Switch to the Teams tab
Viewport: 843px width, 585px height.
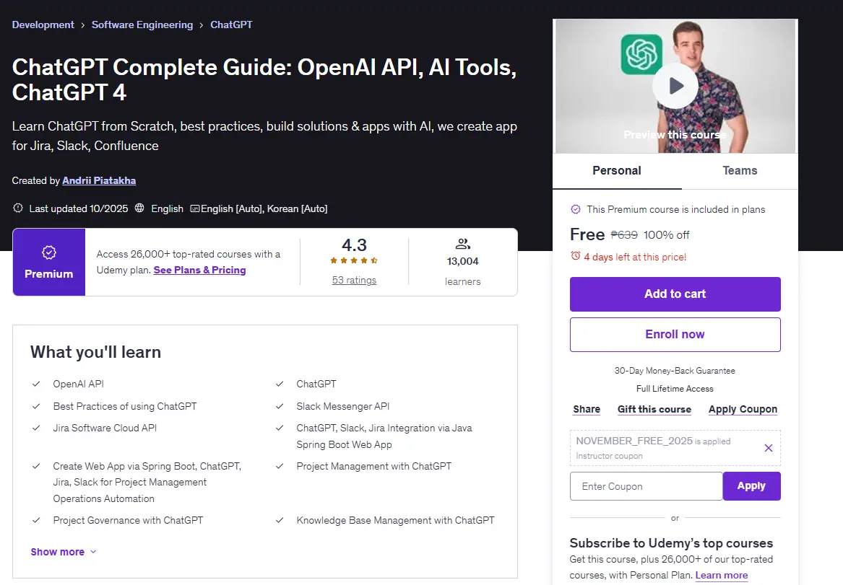point(740,171)
